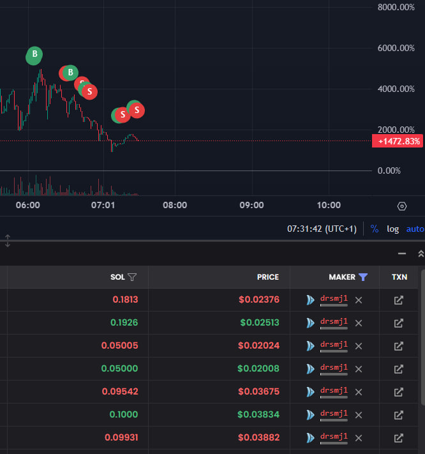Click fish icon in $0.03882 row
Screen dimensions: 425x454
(x=310, y=438)
